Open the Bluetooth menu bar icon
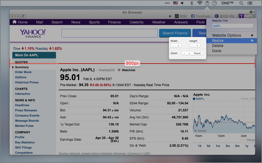 (192, 3)
